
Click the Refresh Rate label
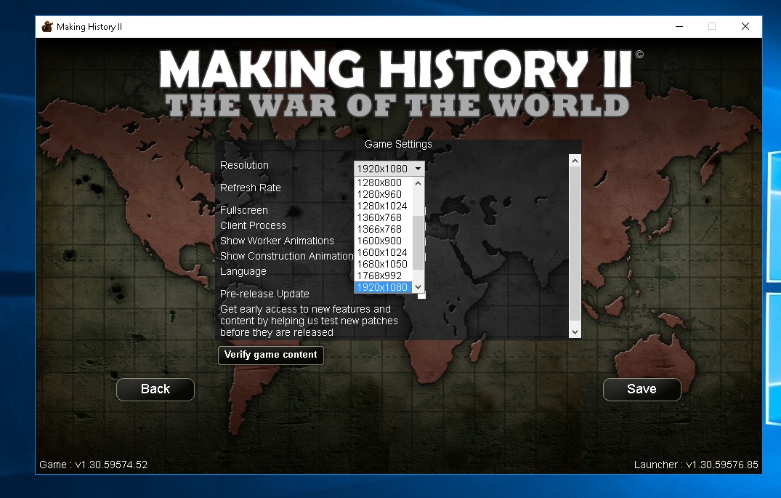pyautogui.click(x=251, y=188)
